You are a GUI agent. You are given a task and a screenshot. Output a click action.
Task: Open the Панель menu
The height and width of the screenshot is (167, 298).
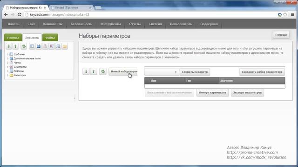pos(14,24)
